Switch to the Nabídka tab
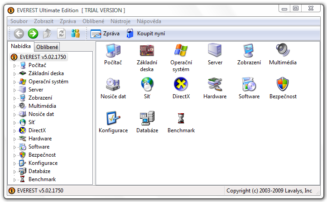This screenshot has height=202, width=327. [21, 46]
